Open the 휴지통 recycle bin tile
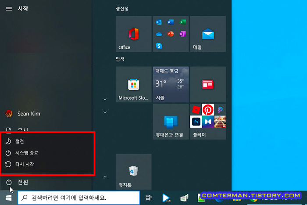Image resolution: width=307 pixels, height=205 pixels. click(x=133, y=172)
